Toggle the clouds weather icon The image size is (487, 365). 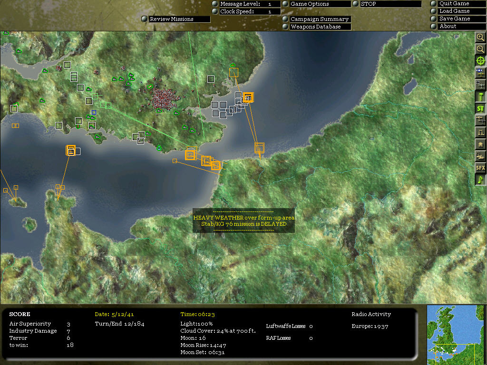pos(480,156)
